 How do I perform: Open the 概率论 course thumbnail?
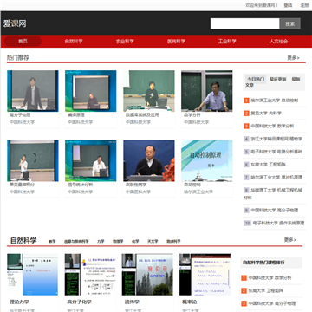205,275
